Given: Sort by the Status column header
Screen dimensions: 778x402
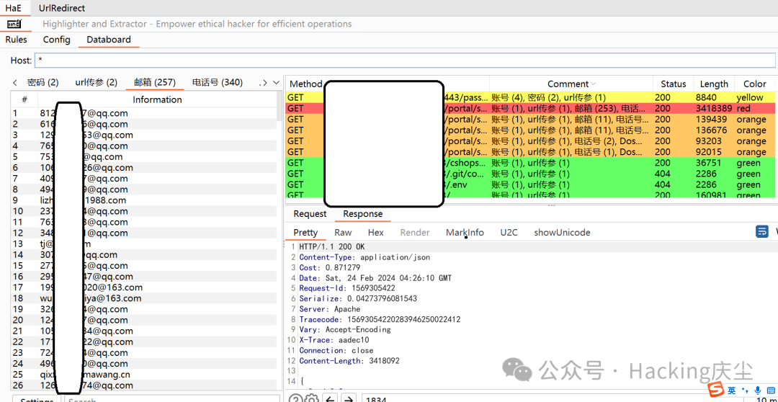Looking at the screenshot, I should [674, 84].
